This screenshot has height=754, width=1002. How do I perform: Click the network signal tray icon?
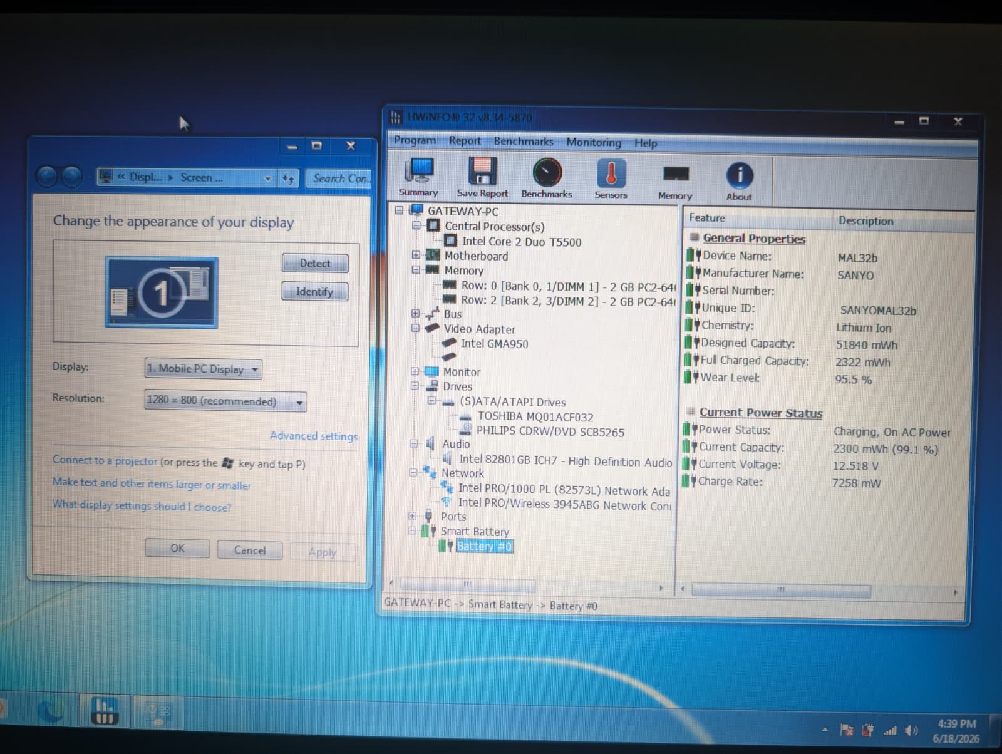click(x=890, y=730)
